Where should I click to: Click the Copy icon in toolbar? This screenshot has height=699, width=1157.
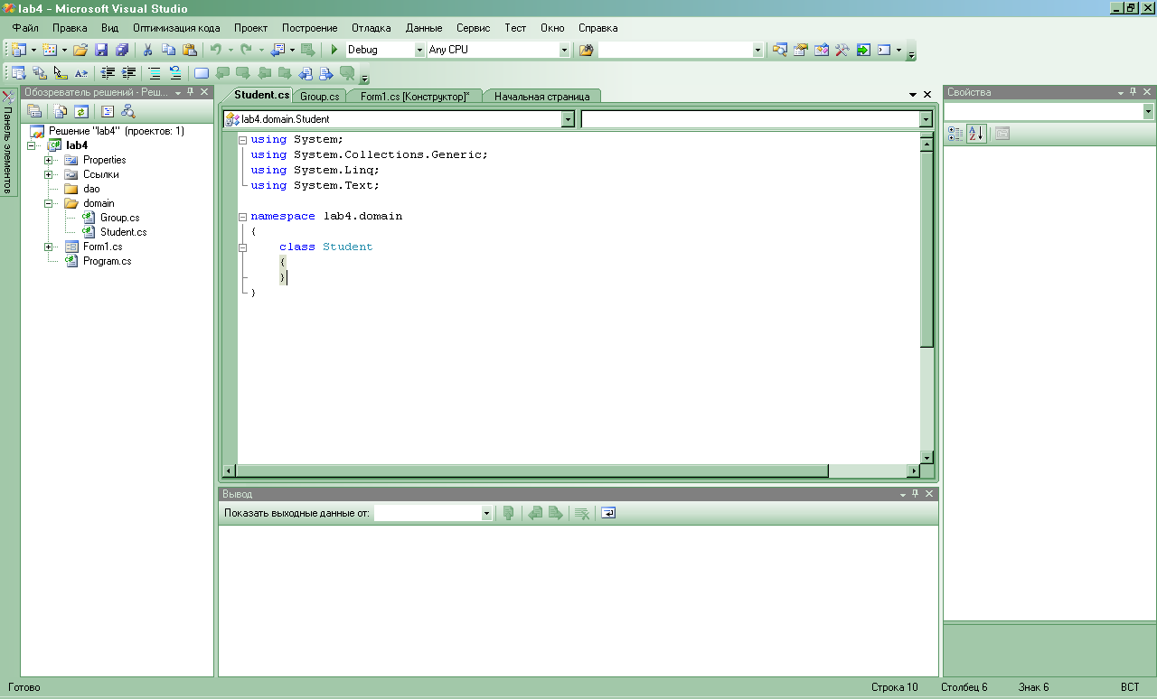pos(168,50)
